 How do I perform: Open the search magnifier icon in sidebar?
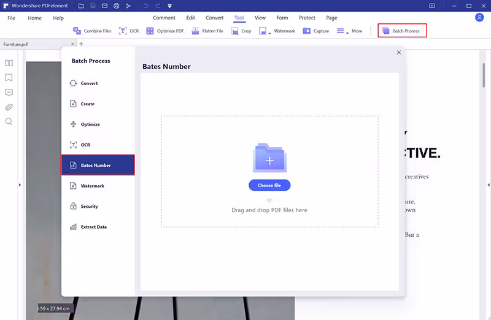click(x=9, y=121)
